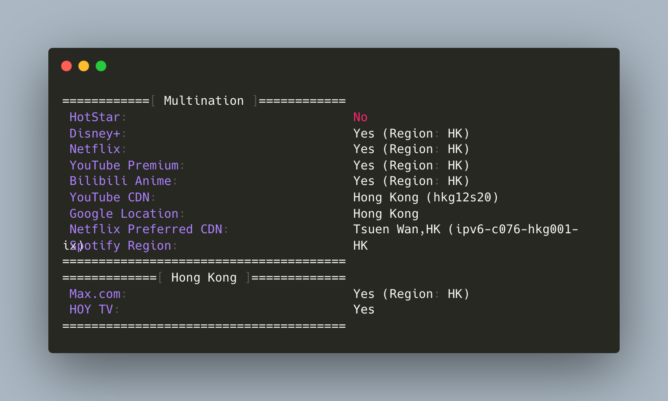Click the Multination section header
The width and height of the screenshot is (668, 401).
click(204, 101)
